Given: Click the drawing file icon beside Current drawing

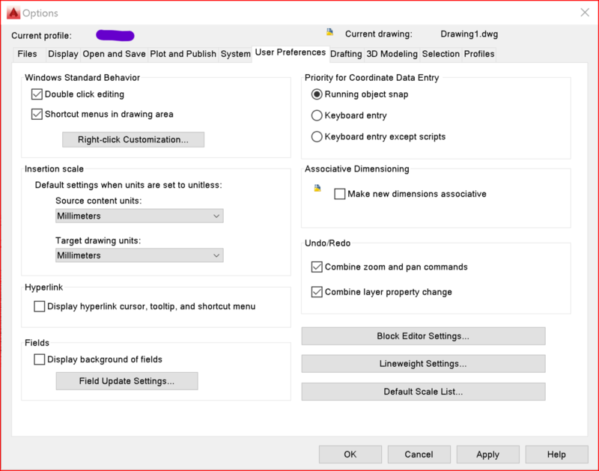Looking at the screenshot, I should [x=329, y=32].
